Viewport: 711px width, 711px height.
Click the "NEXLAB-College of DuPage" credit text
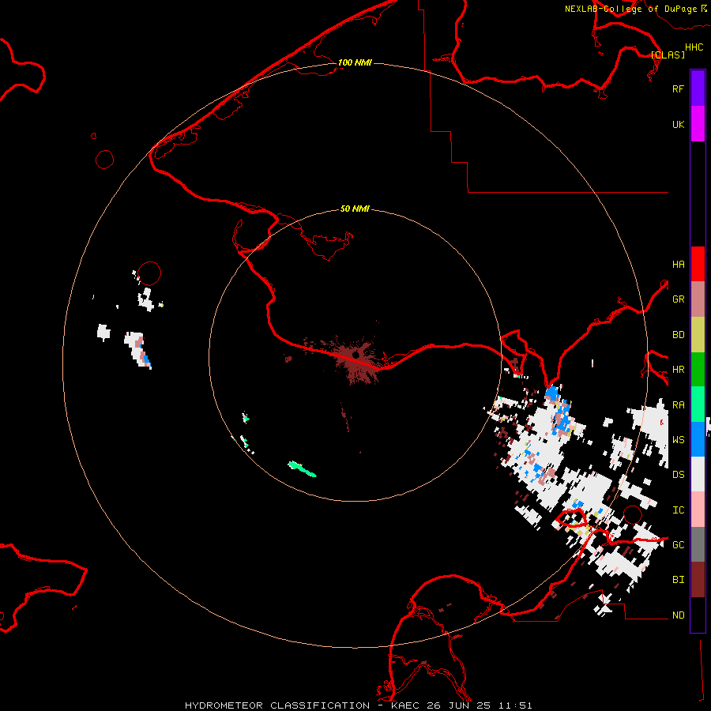coord(630,9)
